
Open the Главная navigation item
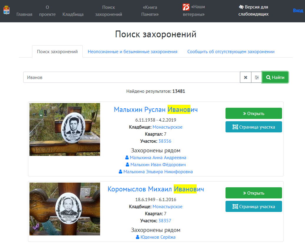[24, 14]
